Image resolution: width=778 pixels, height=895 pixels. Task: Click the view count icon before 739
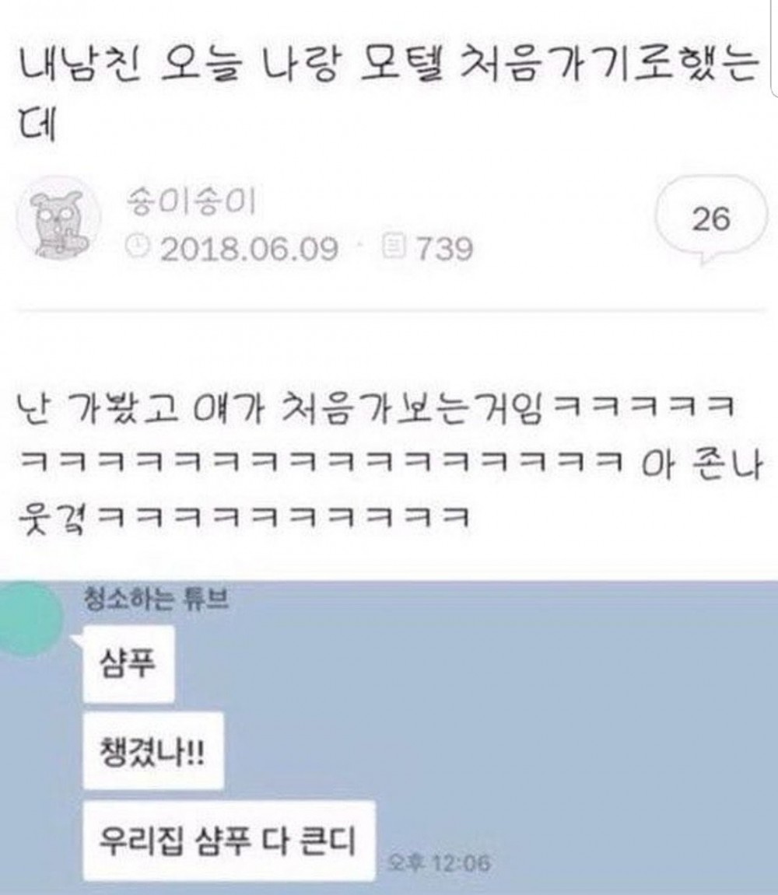point(394,247)
